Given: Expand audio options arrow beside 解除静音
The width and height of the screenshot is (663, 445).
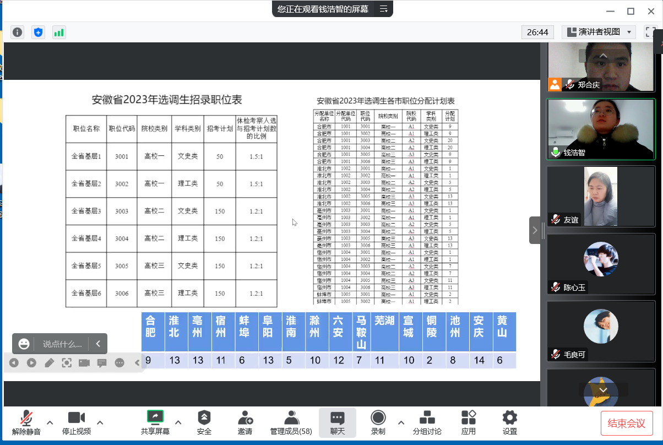Looking at the screenshot, I should 50,422.
